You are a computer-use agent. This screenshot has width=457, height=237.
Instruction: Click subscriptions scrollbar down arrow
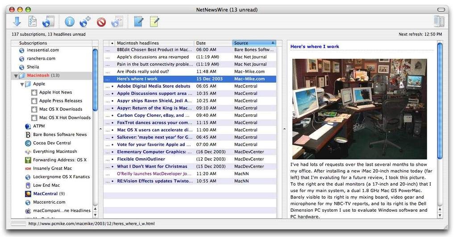pyautogui.click(x=95, y=215)
